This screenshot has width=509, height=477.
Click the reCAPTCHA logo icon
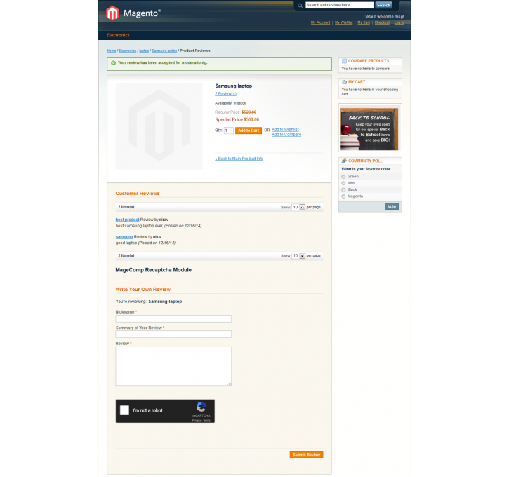coord(201,407)
